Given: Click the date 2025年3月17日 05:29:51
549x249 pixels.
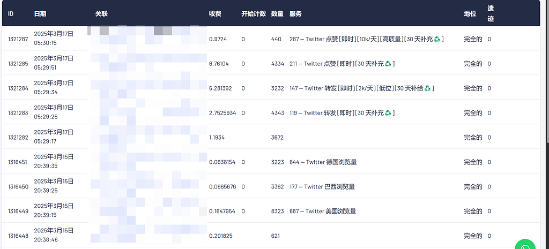Looking at the screenshot, I should pyautogui.click(x=54, y=63).
